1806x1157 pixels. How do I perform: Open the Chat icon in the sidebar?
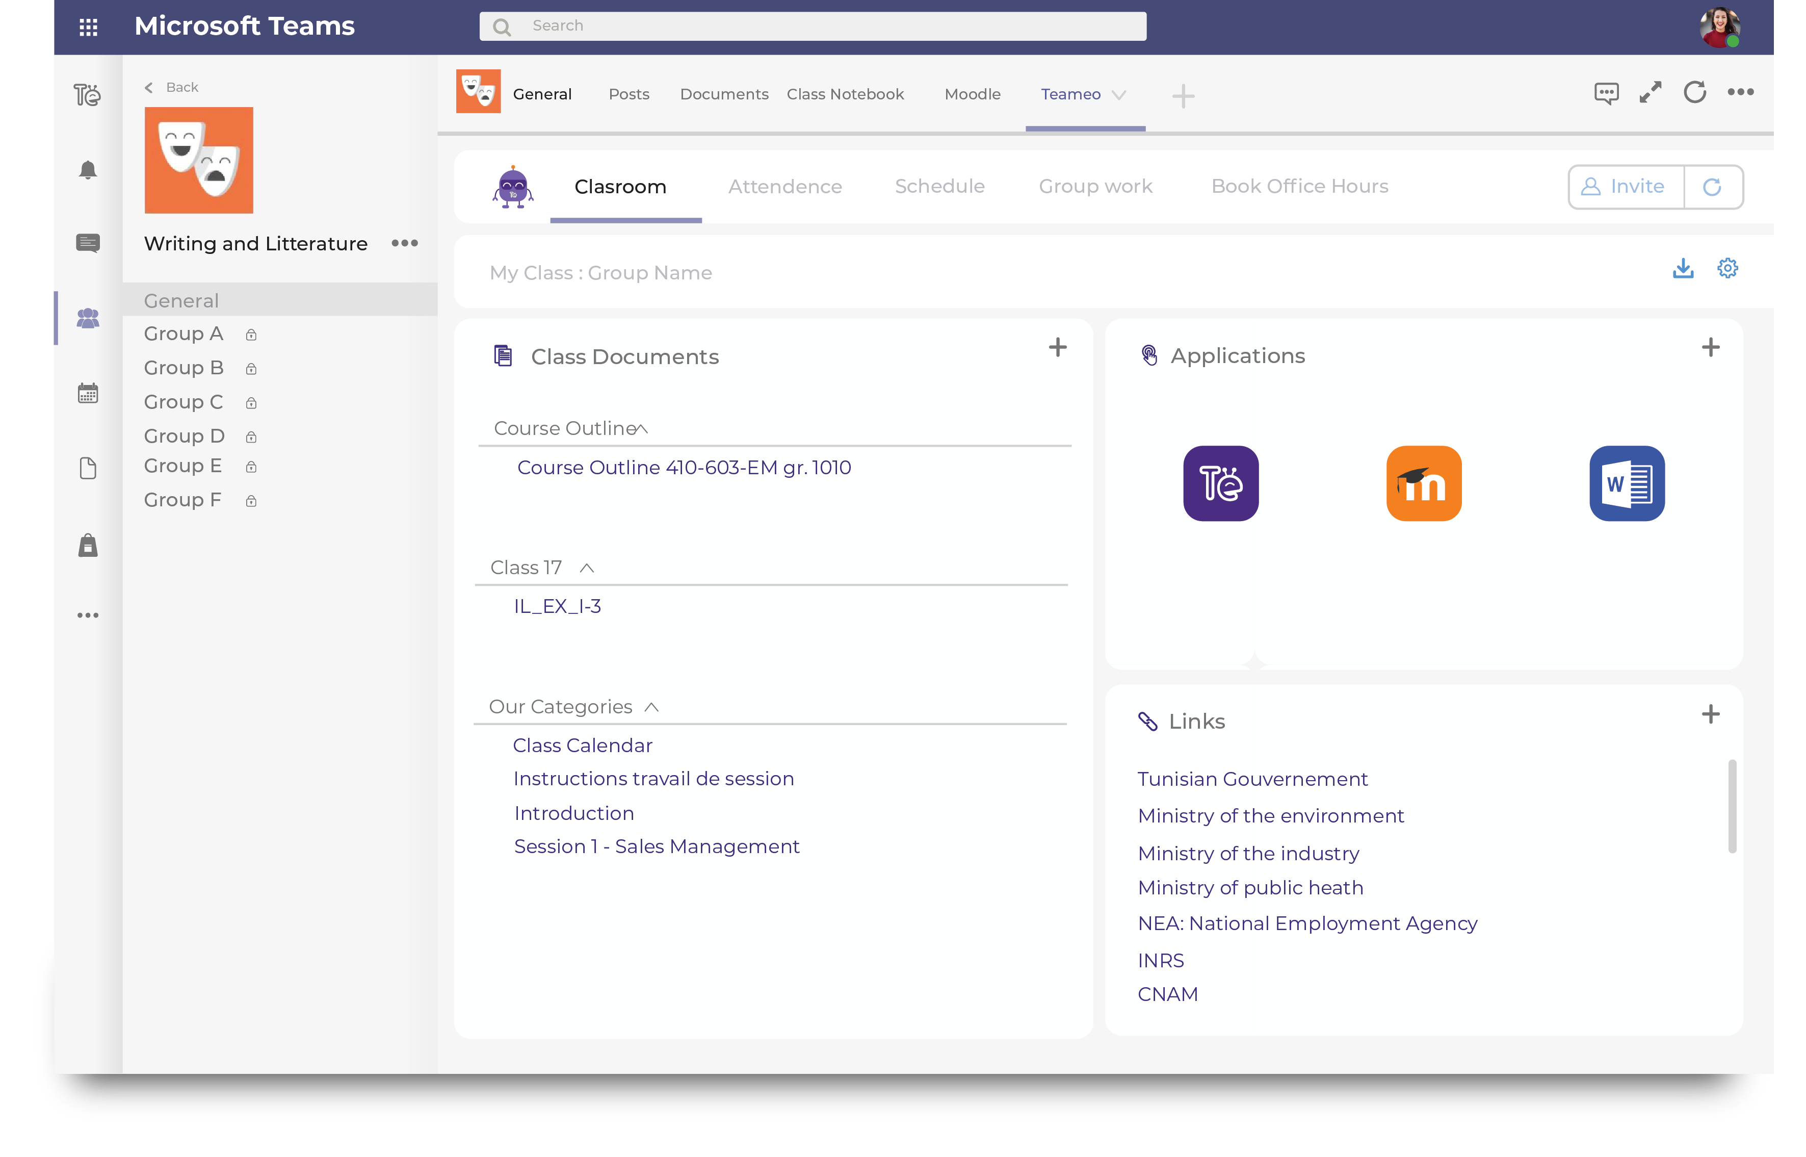[87, 243]
